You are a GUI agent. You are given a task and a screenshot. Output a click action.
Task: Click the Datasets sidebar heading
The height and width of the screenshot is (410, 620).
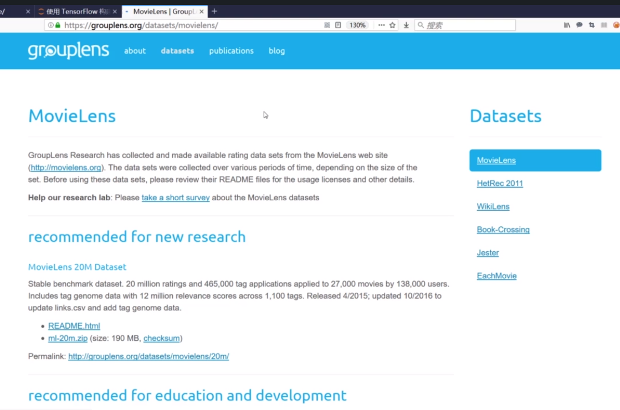click(506, 116)
